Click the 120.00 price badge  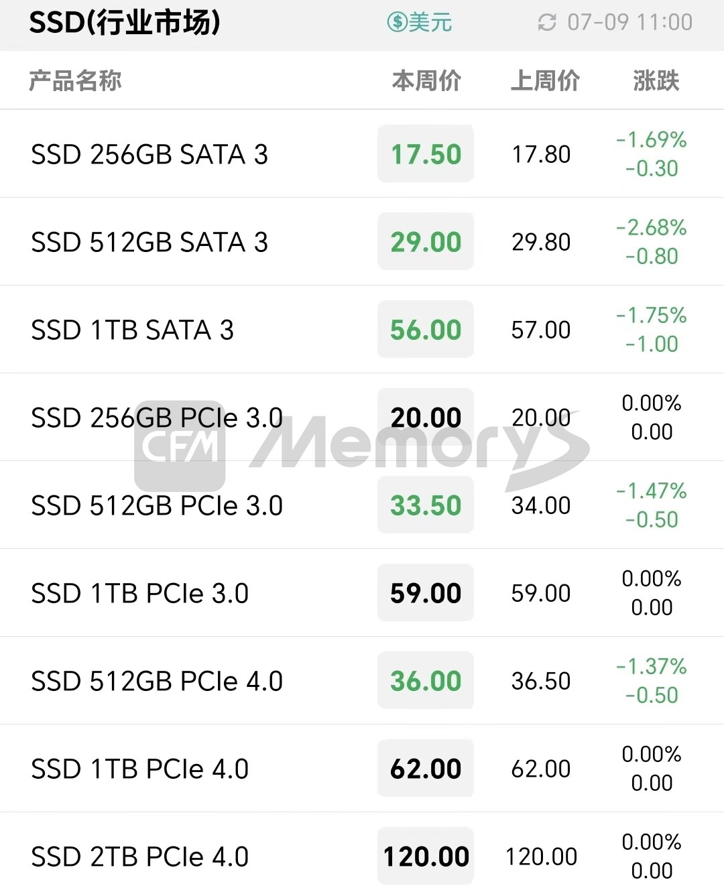tap(426, 856)
